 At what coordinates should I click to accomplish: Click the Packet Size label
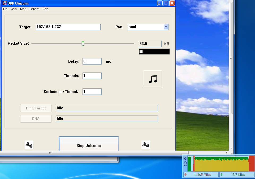point(18,44)
